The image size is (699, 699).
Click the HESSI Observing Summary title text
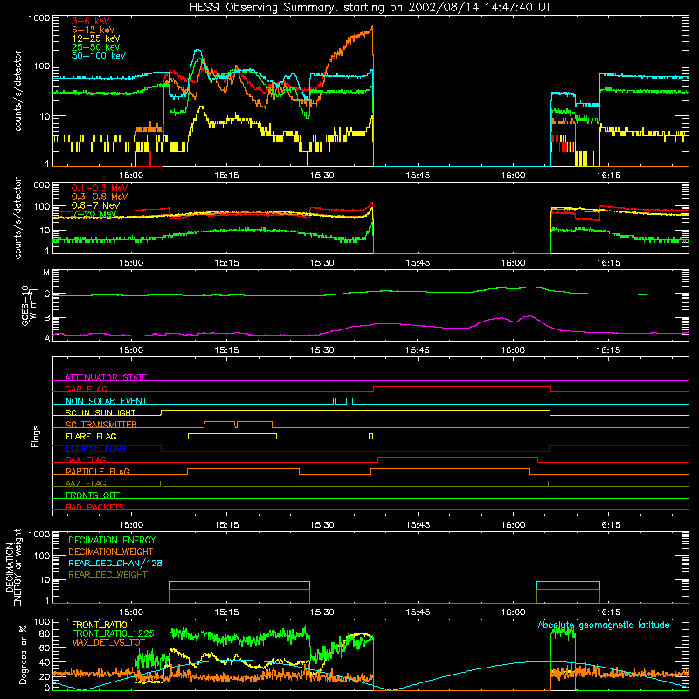[x=370, y=7]
